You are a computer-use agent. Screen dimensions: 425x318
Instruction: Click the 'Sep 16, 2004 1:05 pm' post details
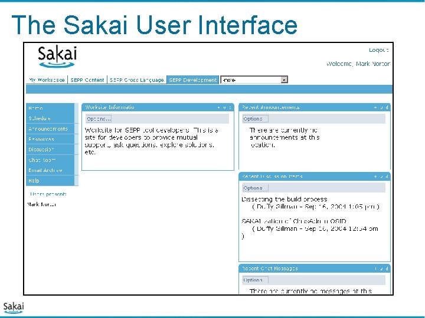[316, 207]
